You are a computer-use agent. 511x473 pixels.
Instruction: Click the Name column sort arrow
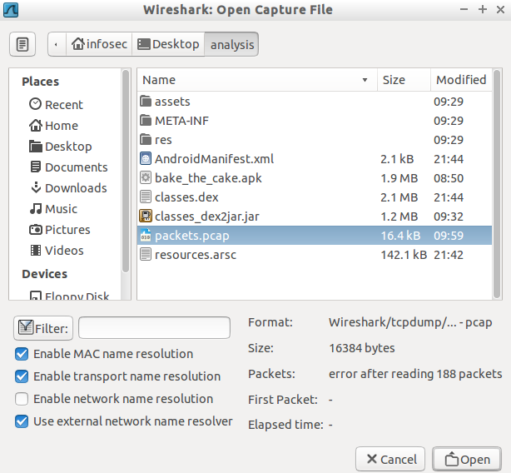click(x=365, y=81)
